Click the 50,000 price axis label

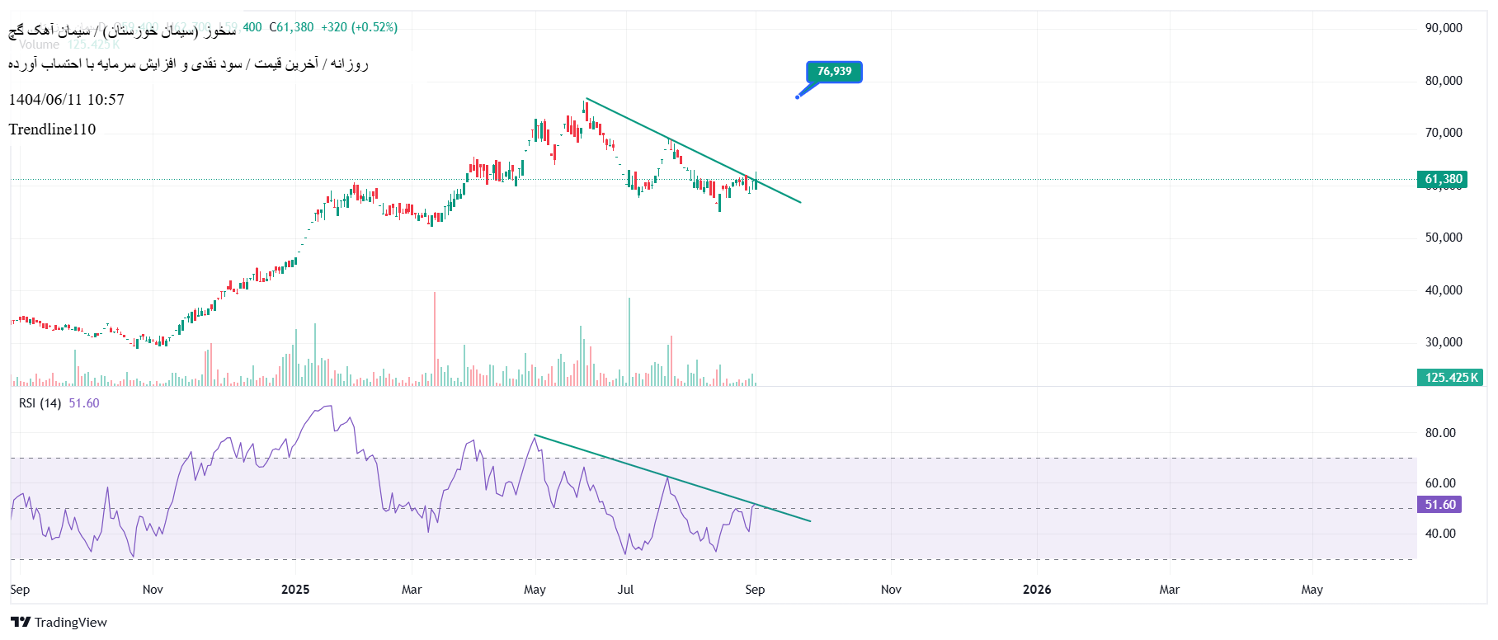tap(1444, 238)
